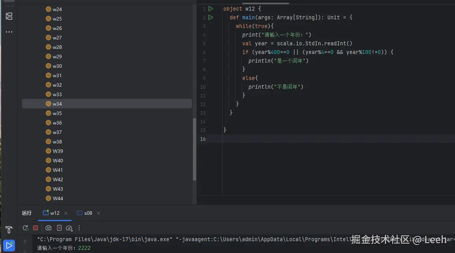The height and width of the screenshot is (253, 455).
Task: Rerun the w12 program
Action: [26, 228]
